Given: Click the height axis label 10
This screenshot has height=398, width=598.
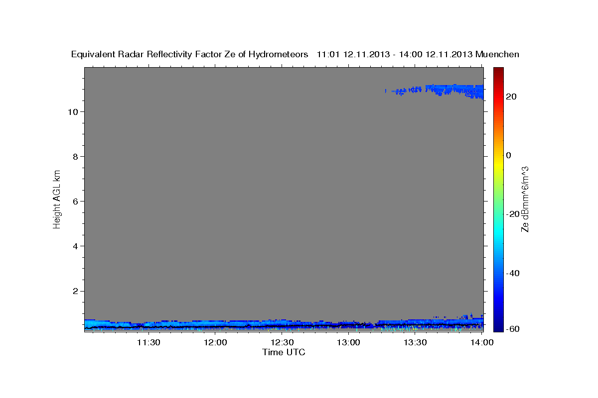Looking at the screenshot, I should [x=74, y=111].
